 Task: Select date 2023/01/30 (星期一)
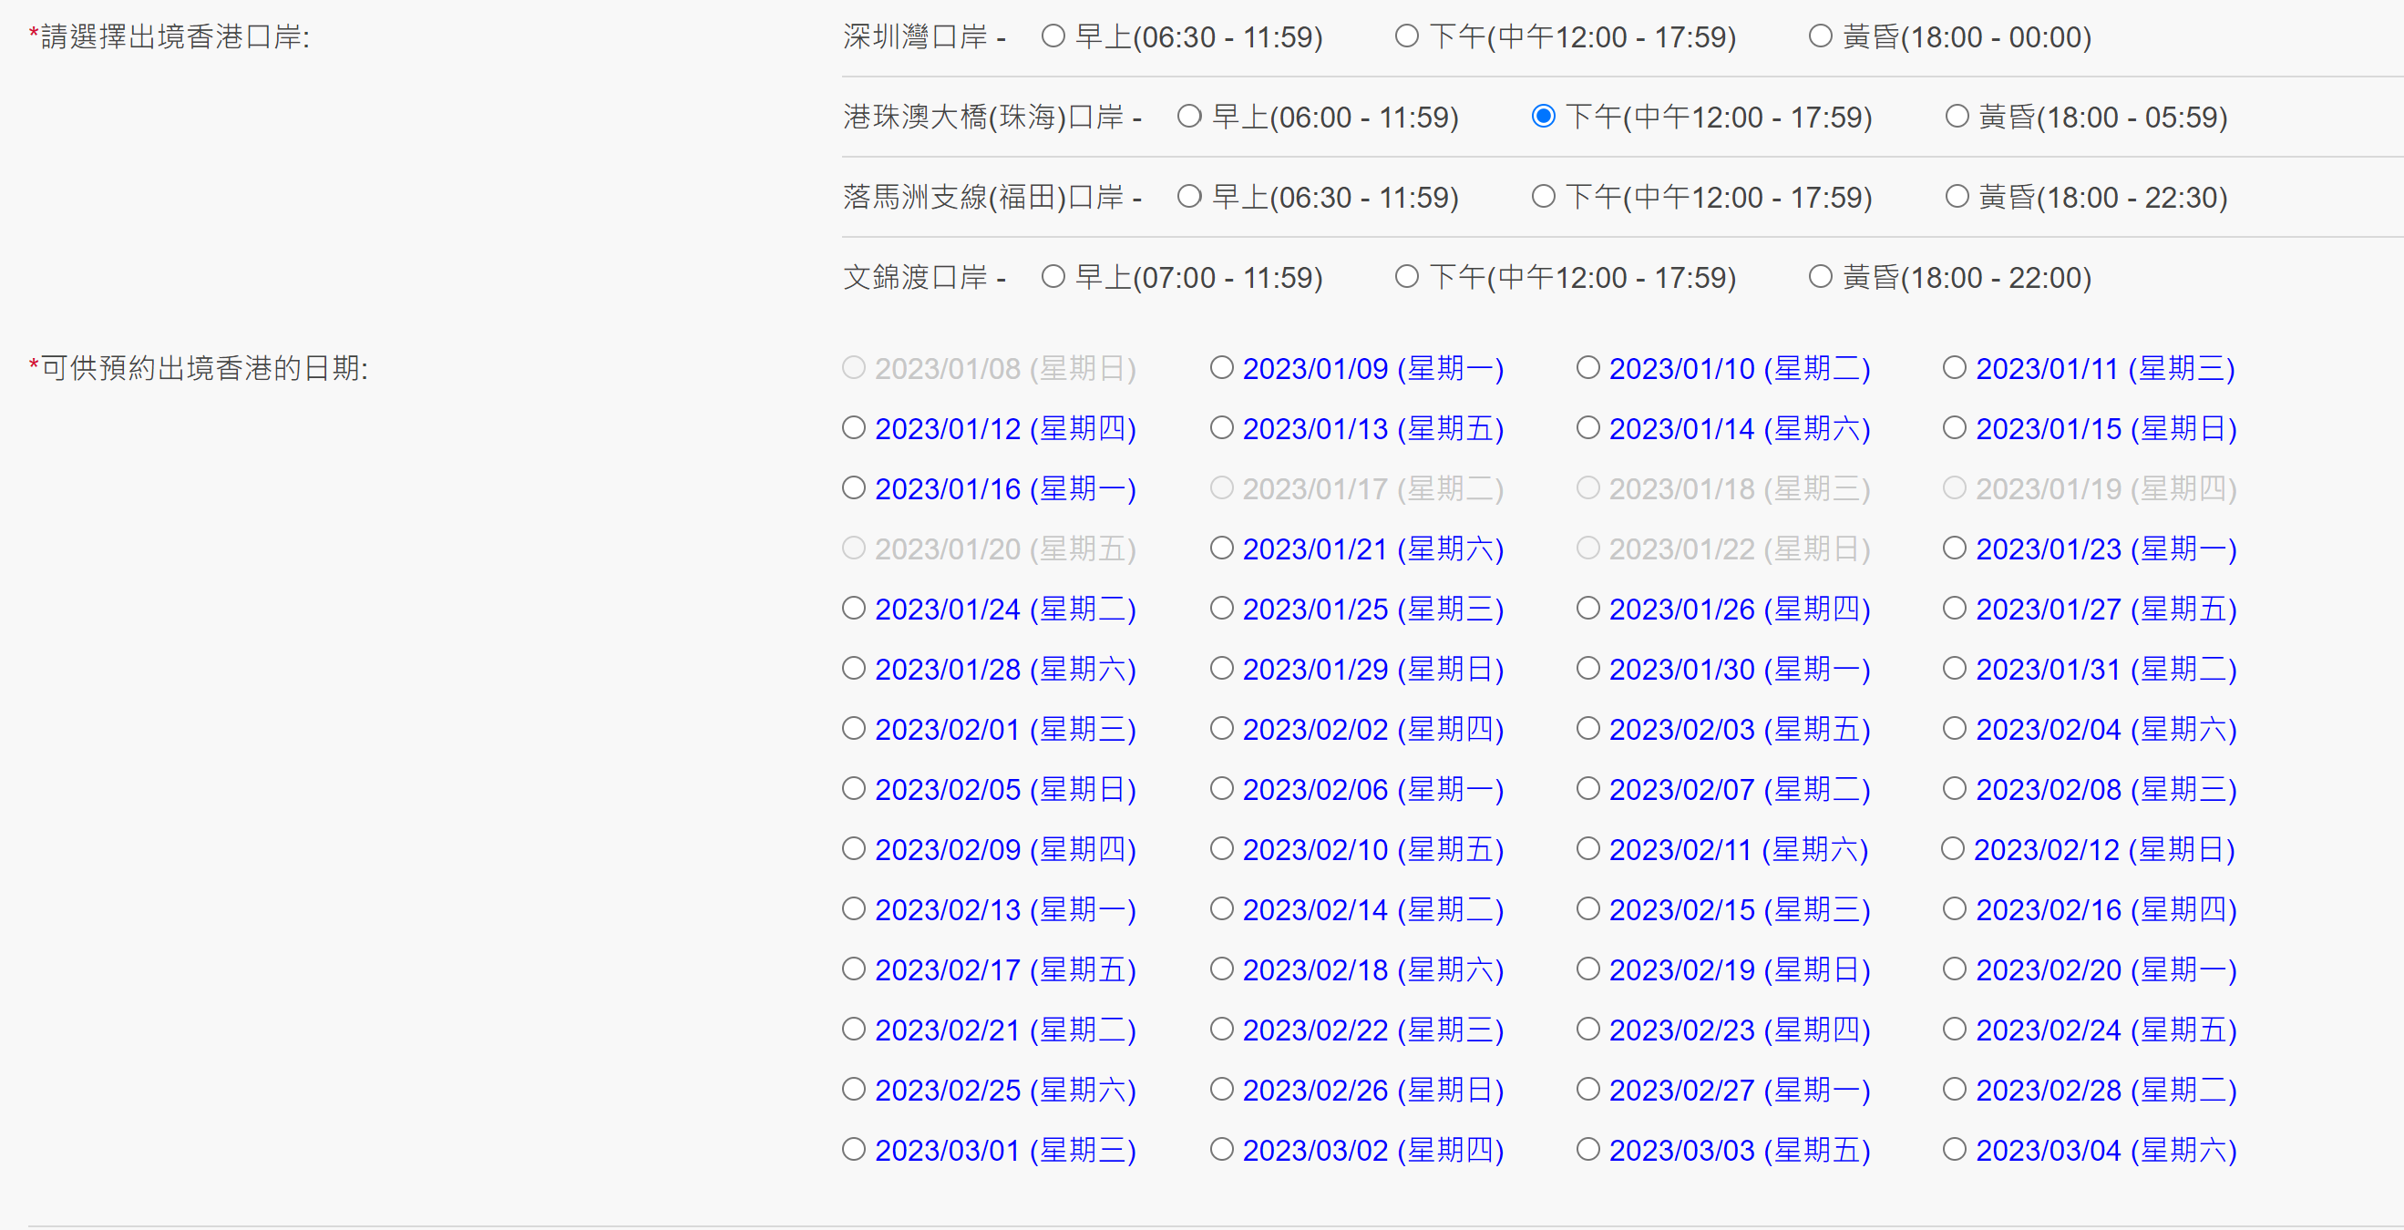click(1587, 669)
